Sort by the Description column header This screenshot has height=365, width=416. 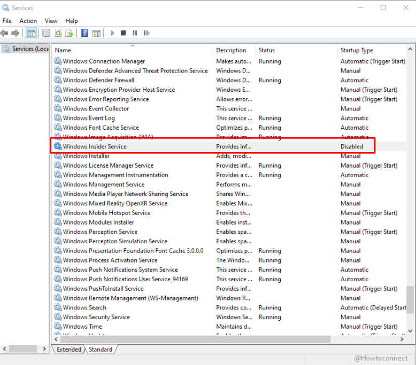click(x=234, y=50)
